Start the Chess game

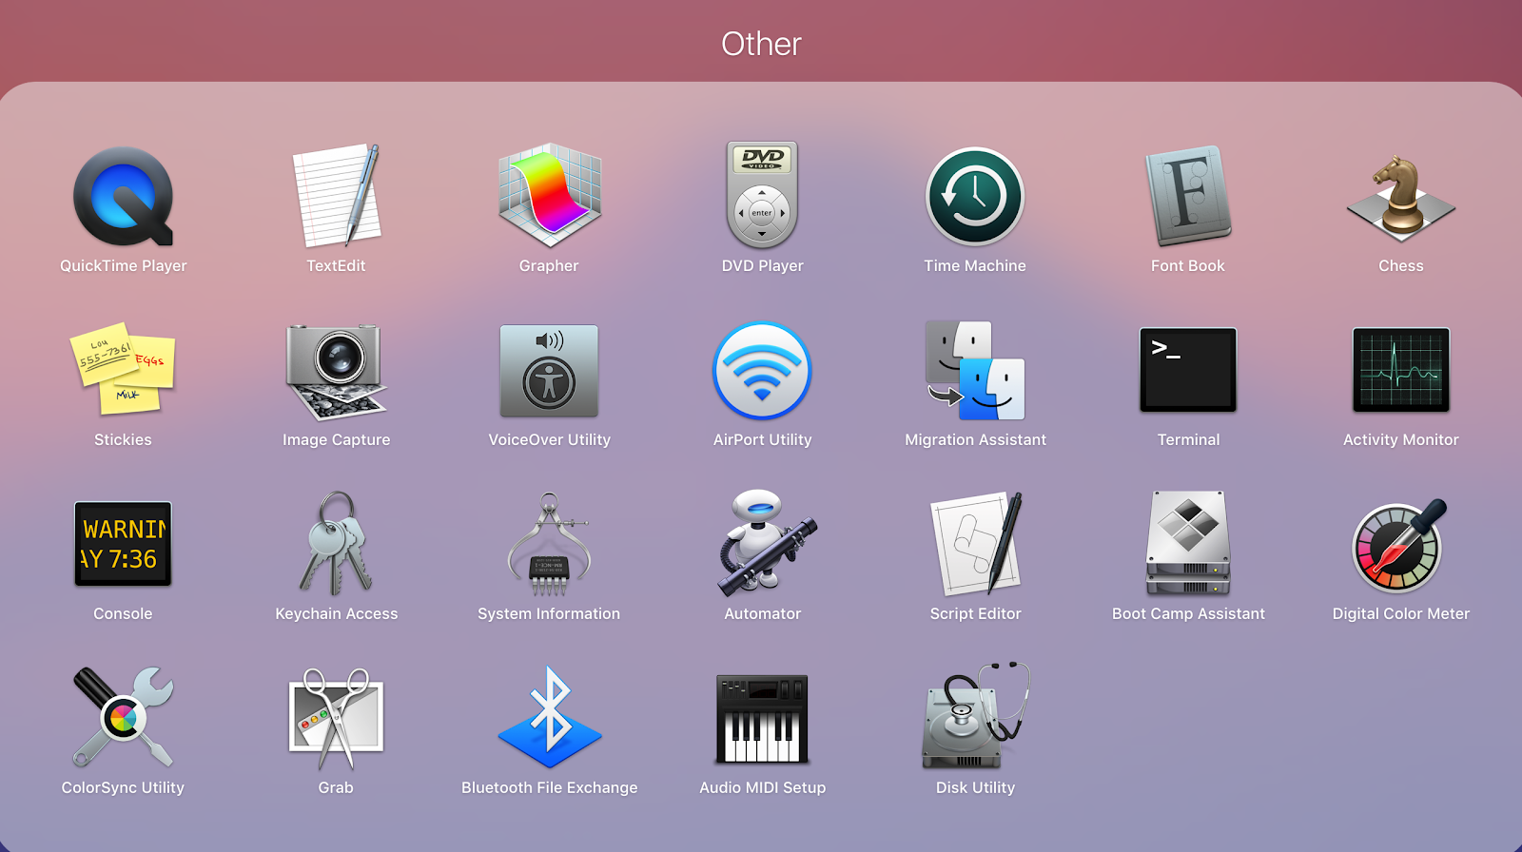click(1401, 198)
